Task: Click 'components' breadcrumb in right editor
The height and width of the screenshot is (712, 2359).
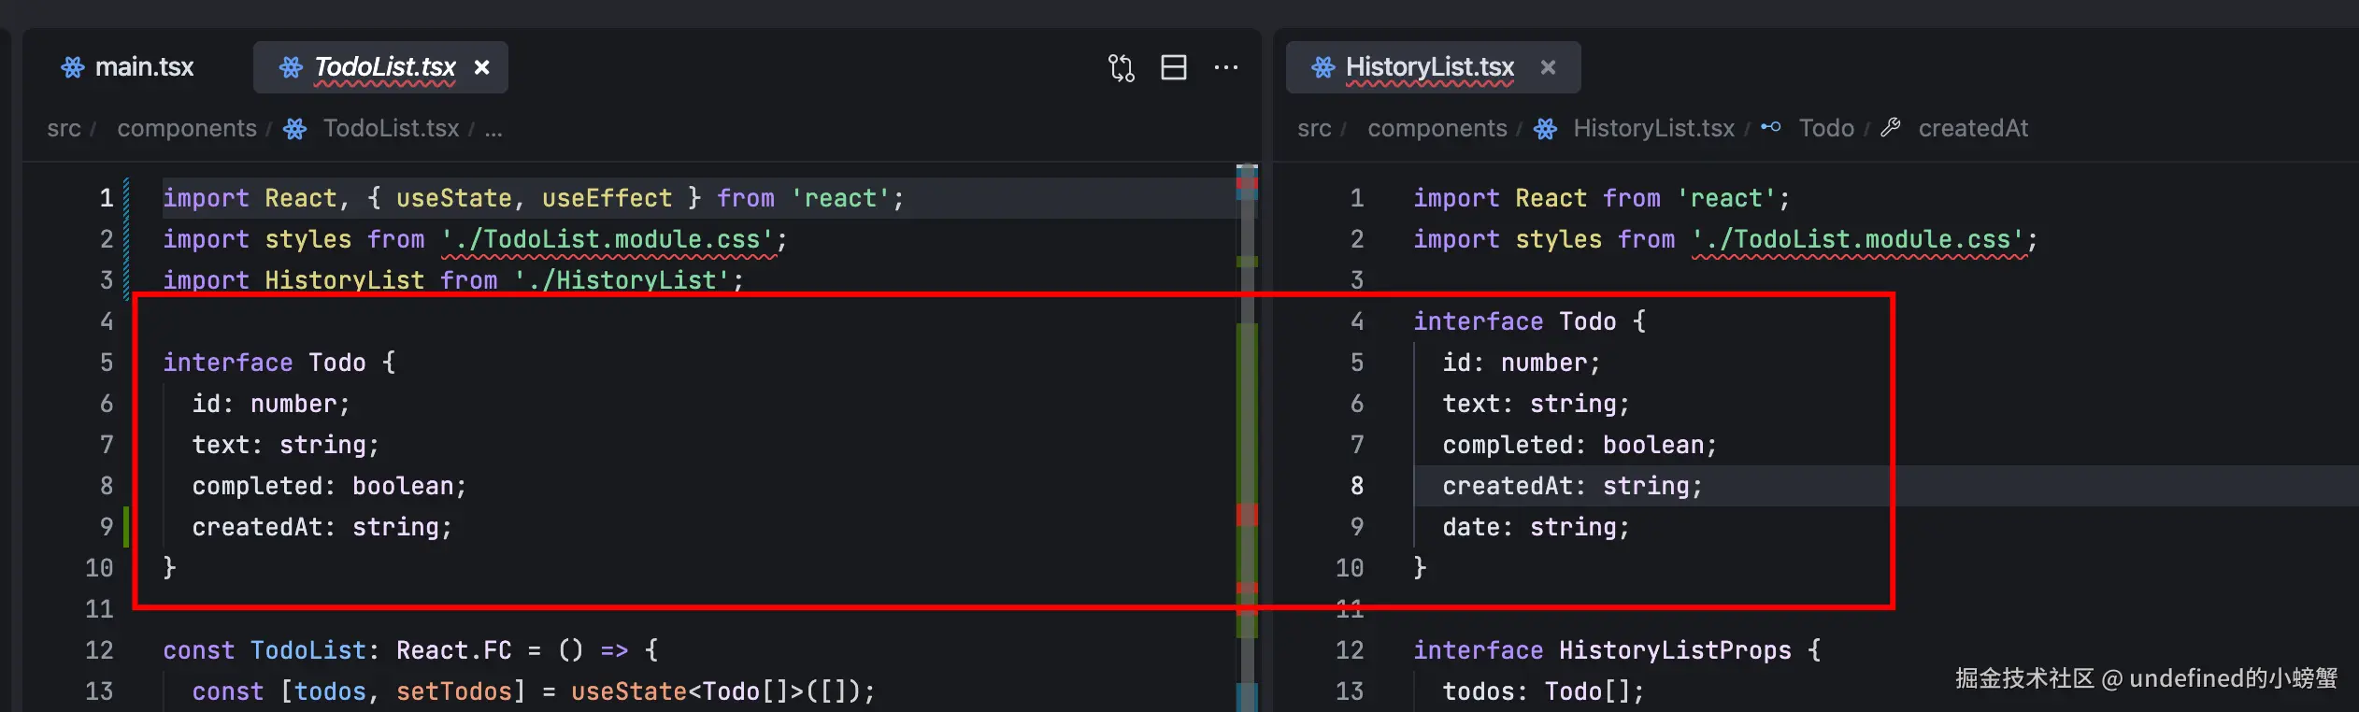Action: 1437,128
